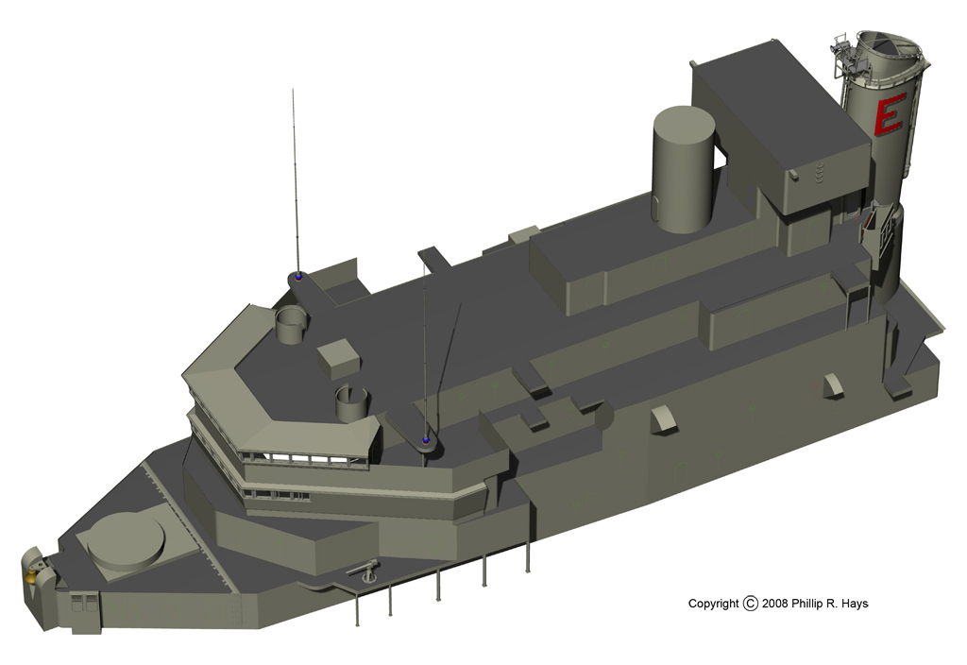
Task: Click the small square box on the bridge roof
Action: [x=338, y=359]
